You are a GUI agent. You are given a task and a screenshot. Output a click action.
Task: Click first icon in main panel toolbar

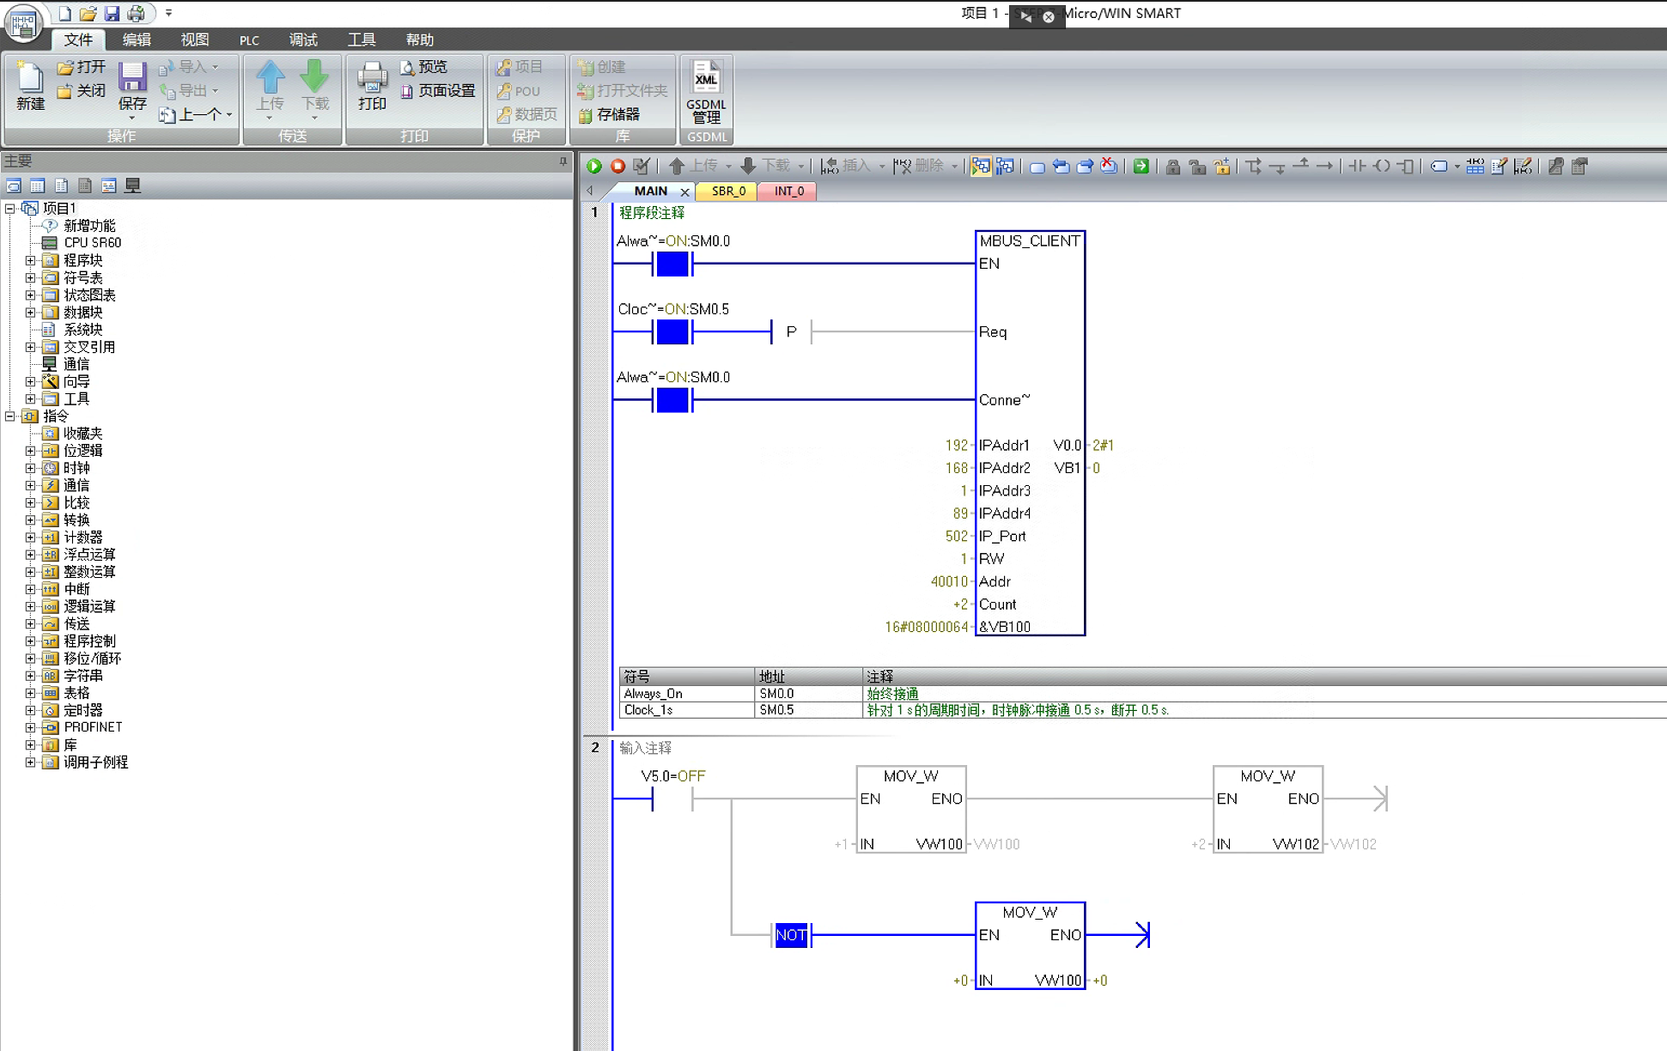click(x=14, y=185)
